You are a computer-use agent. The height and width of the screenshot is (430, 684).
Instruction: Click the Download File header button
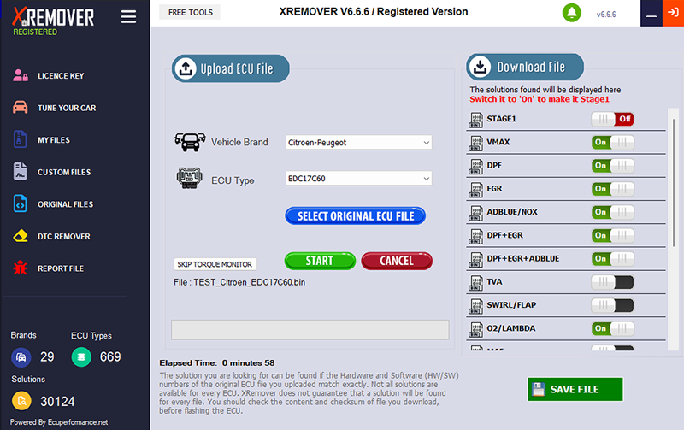point(525,67)
